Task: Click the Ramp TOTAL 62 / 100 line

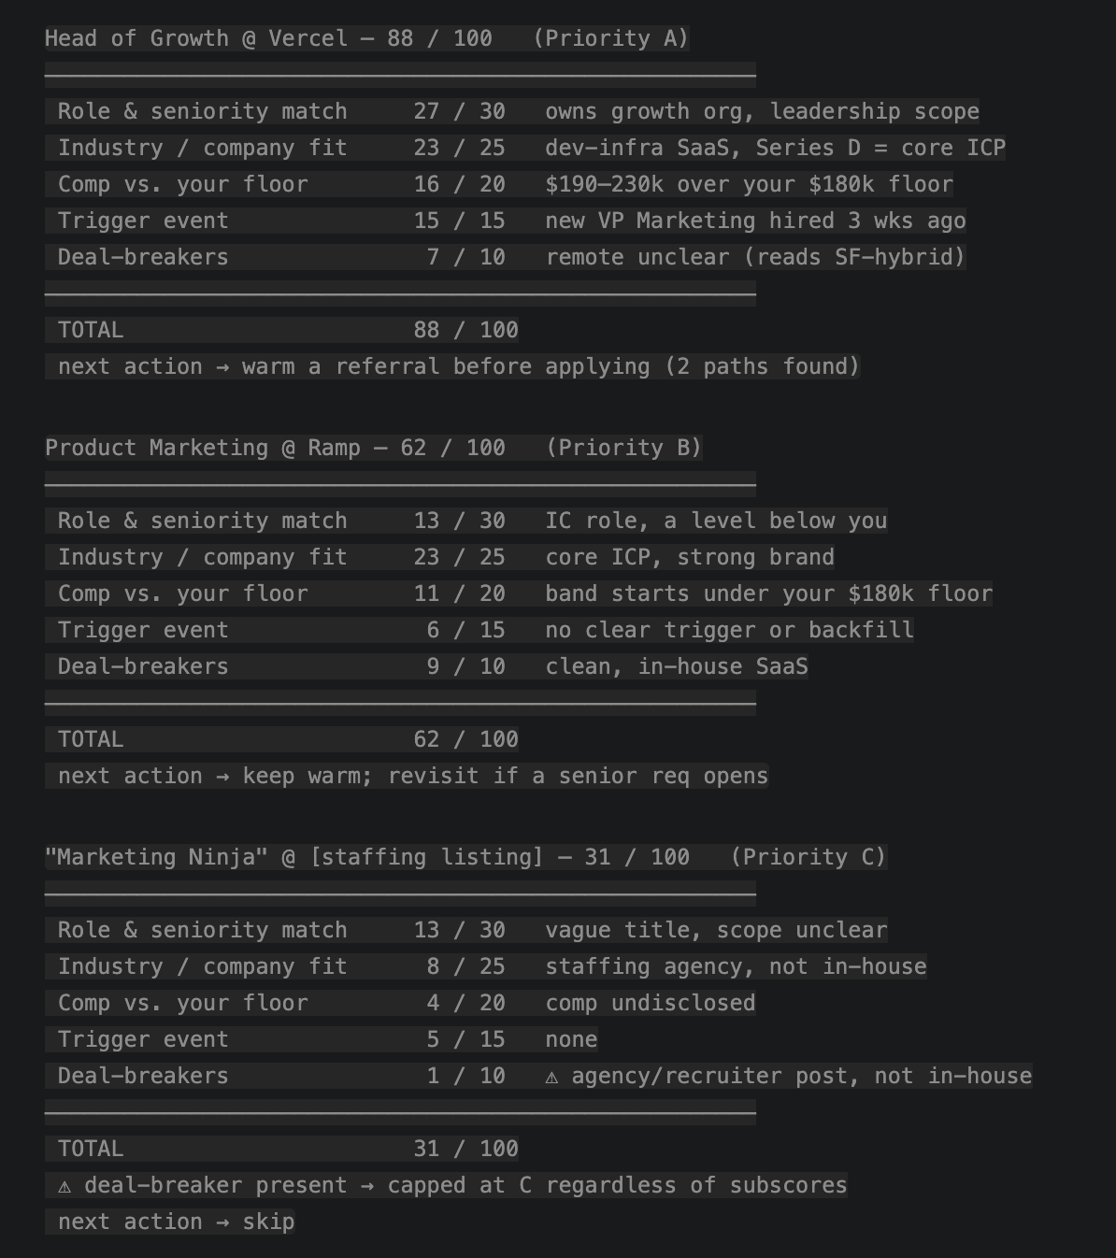Action: coord(282,739)
